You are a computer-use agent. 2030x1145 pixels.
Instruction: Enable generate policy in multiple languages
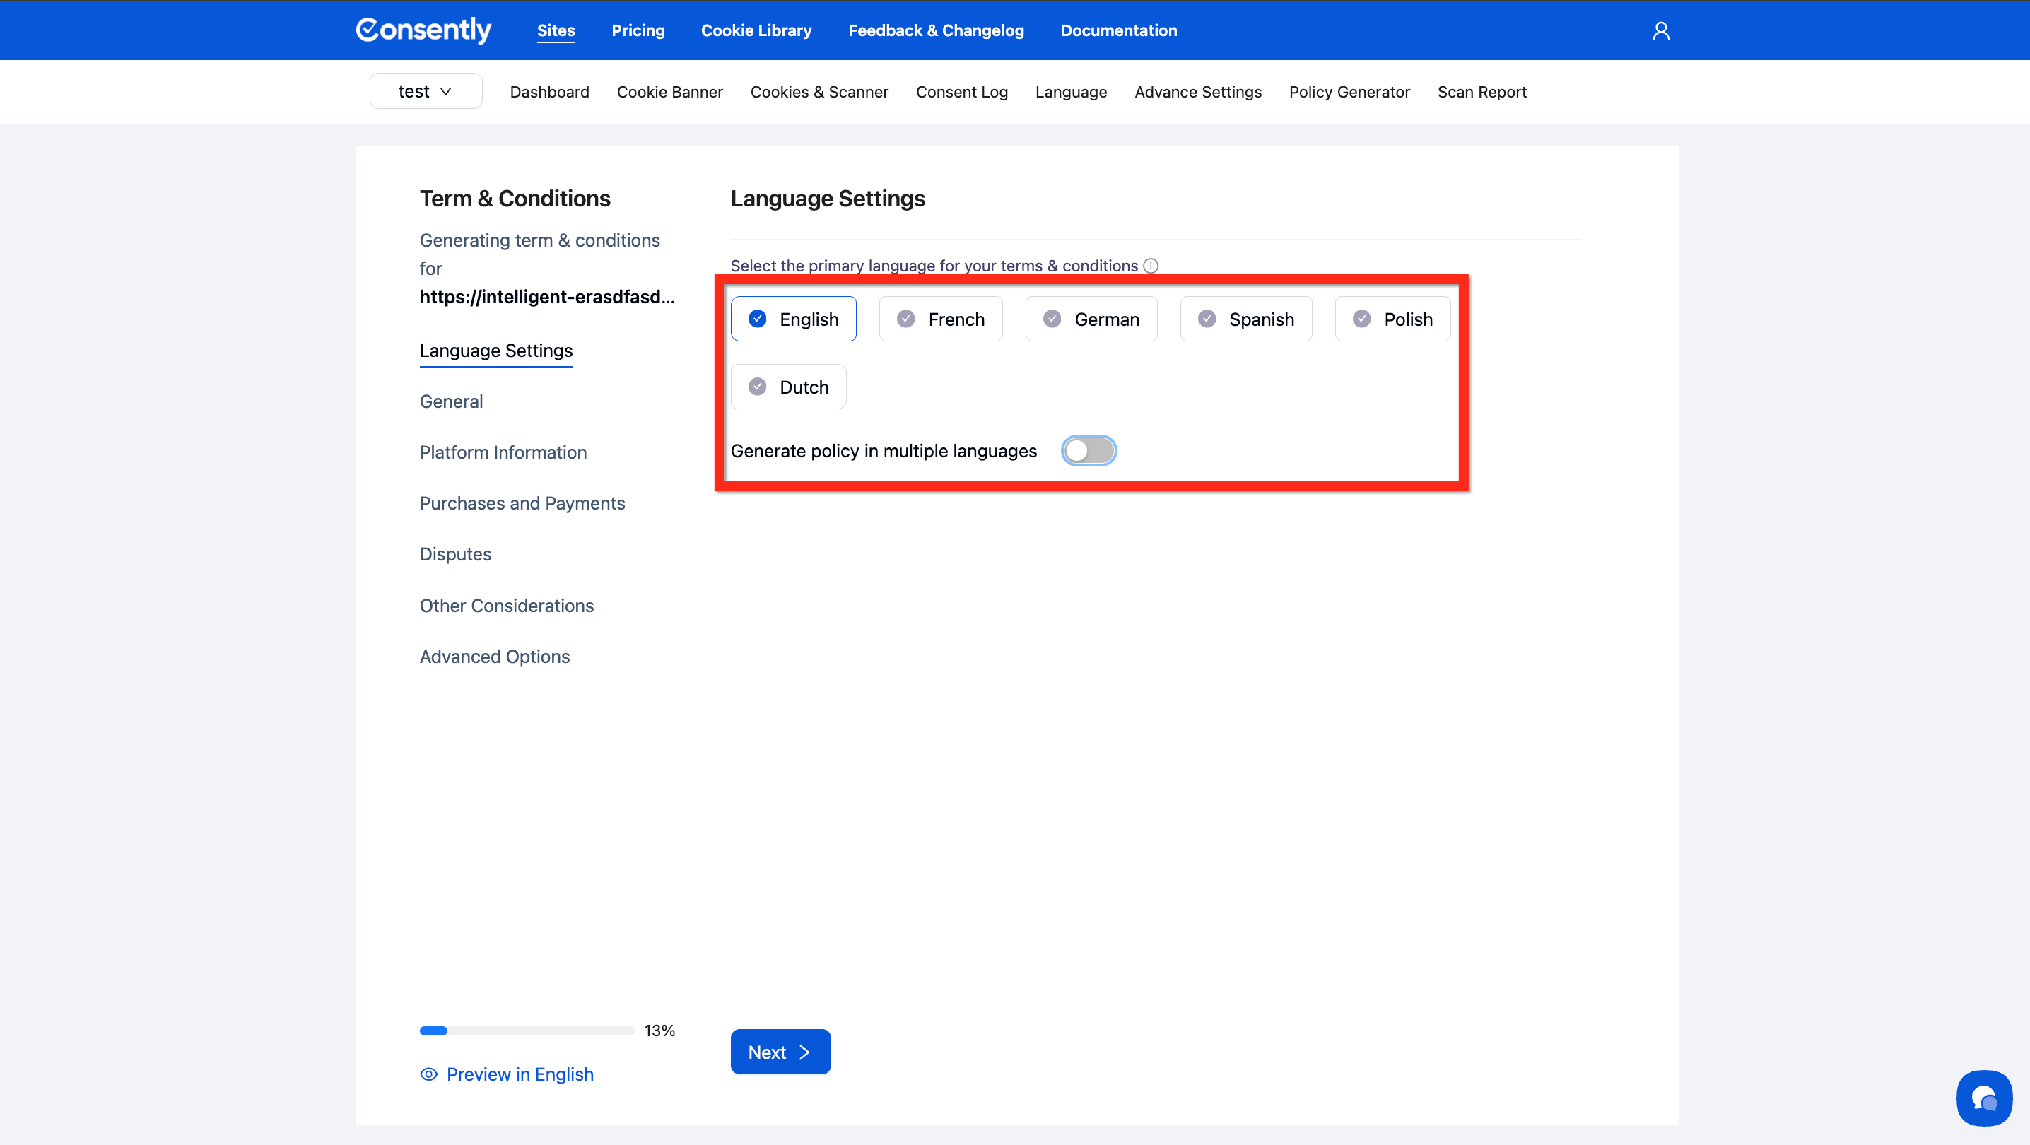(x=1089, y=451)
